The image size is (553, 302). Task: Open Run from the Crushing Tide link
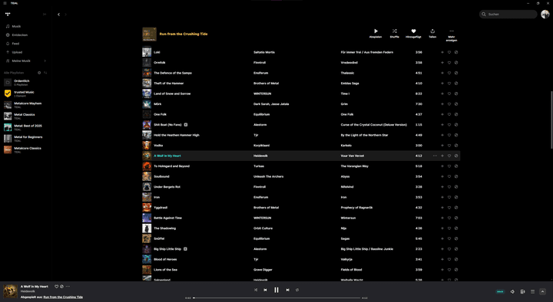(x=63, y=297)
